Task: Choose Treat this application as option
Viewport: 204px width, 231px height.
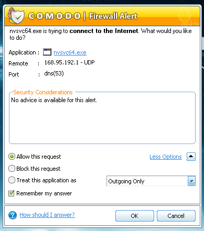Action: (12, 180)
